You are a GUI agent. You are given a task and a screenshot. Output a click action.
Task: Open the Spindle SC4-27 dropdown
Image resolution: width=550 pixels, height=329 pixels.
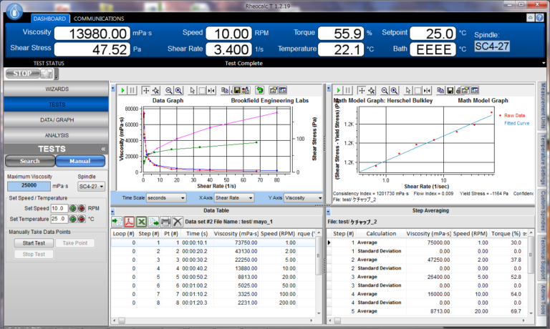point(91,186)
